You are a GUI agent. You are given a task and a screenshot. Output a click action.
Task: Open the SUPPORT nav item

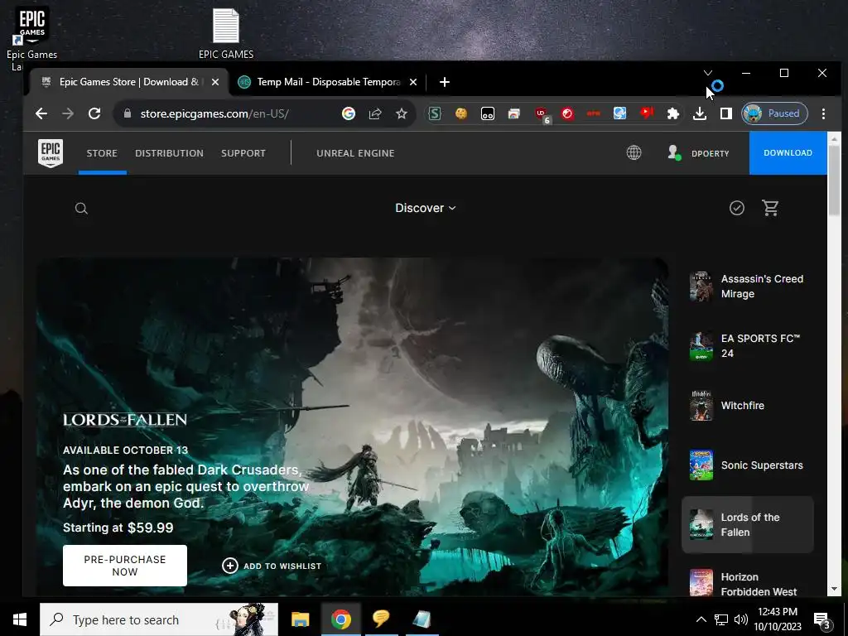click(x=243, y=153)
